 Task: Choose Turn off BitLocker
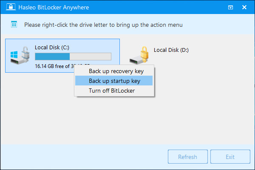(x=114, y=91)
